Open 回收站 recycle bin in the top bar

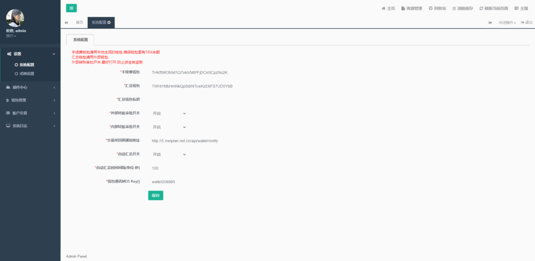click(437, 8)
